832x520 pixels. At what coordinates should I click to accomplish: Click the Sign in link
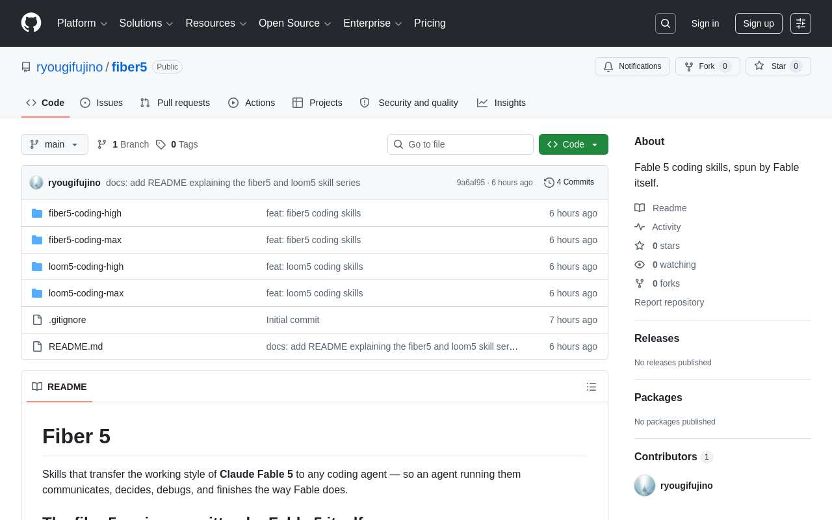[x=705, y=23]
